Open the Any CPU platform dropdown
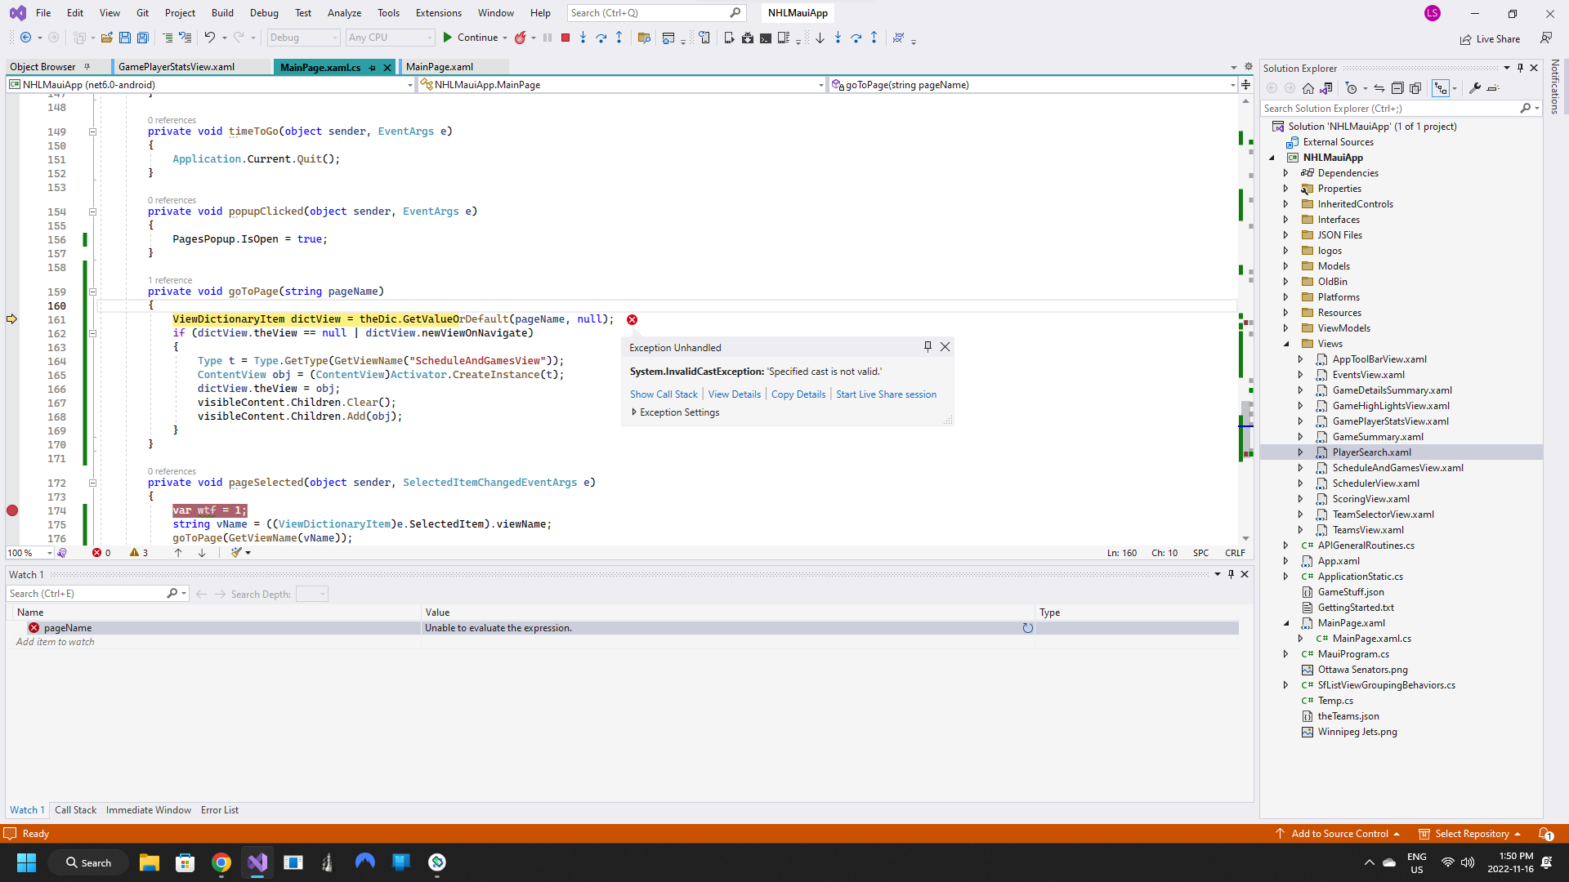 [x=390, y=38]
